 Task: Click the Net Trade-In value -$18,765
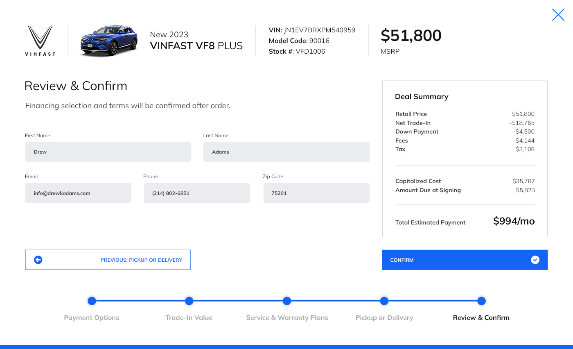522,123
